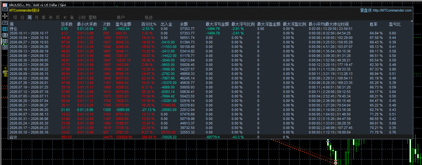
Task: Click the deposit value 27988.00
Action: click(x=168, y=105)
